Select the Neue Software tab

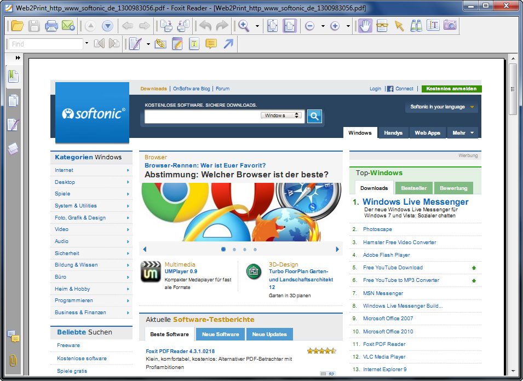coord(221,334)
